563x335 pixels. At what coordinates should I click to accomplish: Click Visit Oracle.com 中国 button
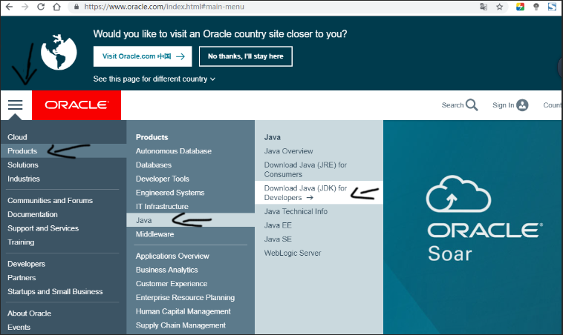tap(143, 56)
